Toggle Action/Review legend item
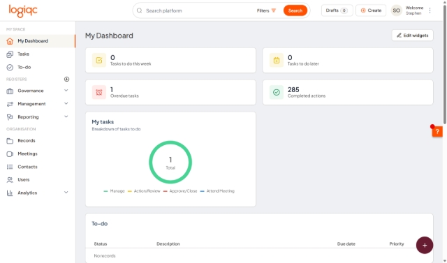This screenshot has height=263, width=447. 144,191
